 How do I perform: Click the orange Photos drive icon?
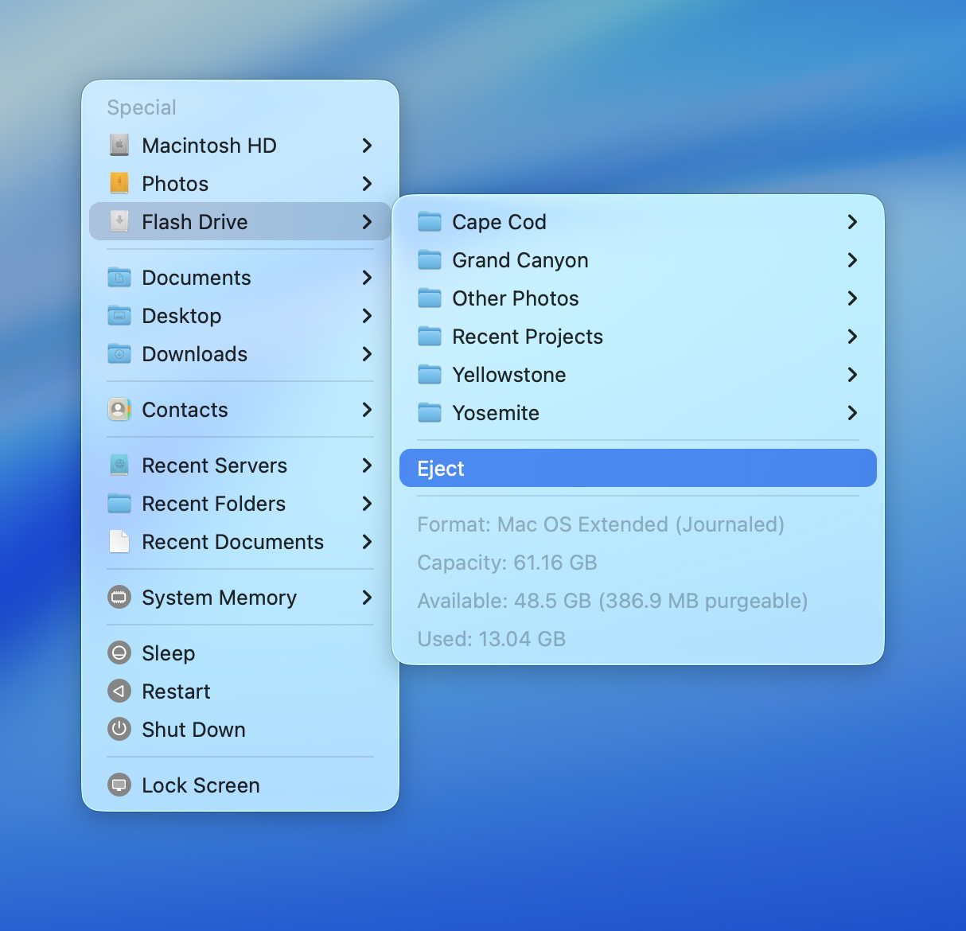[x=119, y=184]
